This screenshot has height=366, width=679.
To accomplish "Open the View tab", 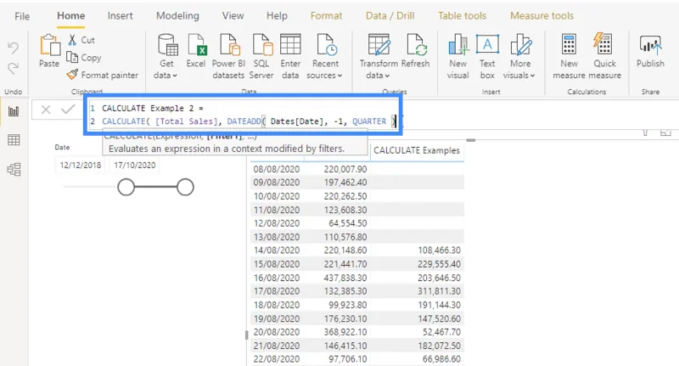I will [x=233, y=16].
